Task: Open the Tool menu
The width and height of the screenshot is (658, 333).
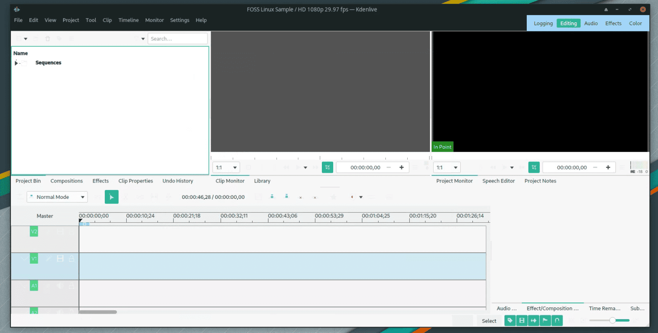Action: tap(91, 20)
